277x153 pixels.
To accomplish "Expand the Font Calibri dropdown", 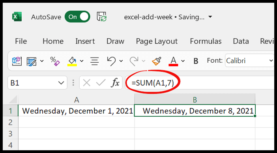I will (x=271, y=61).
